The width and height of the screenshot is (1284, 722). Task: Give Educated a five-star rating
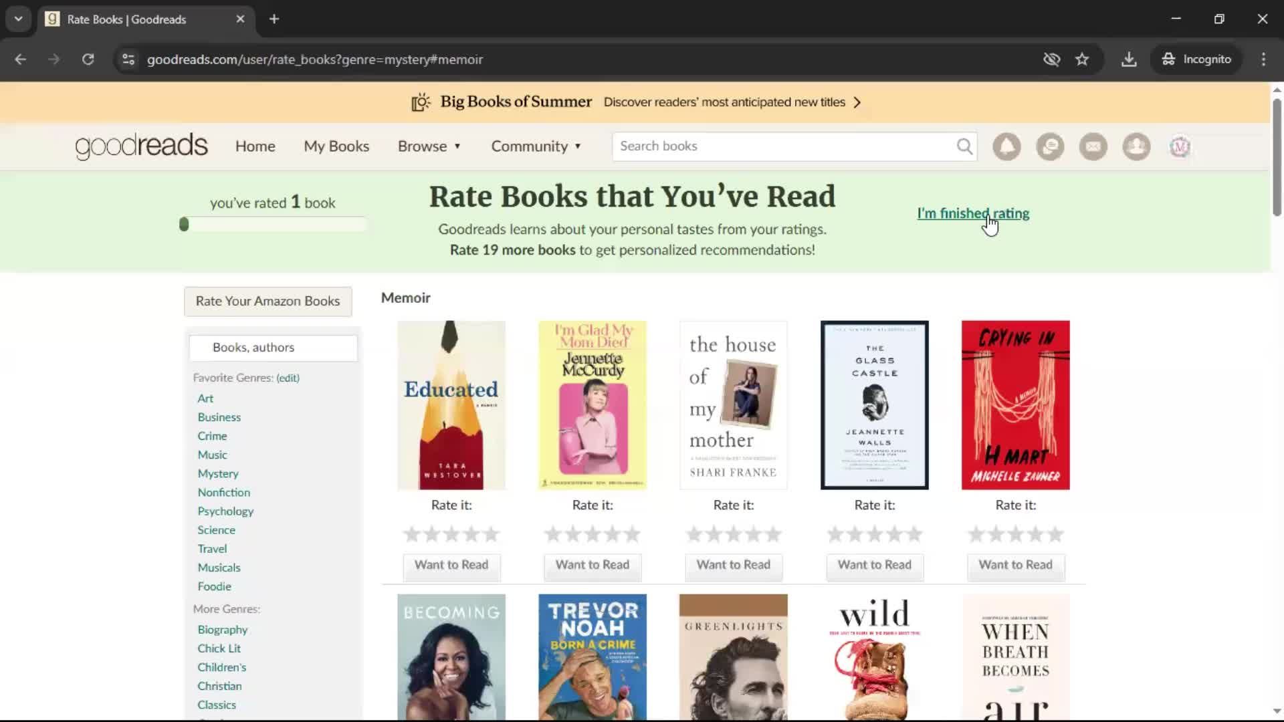coord(492,534)
